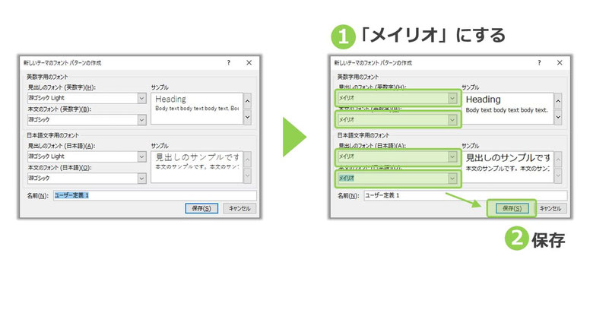Click help question mark in right dialog
This screenshot has width=590, height=332.
[x=539, y=63]
